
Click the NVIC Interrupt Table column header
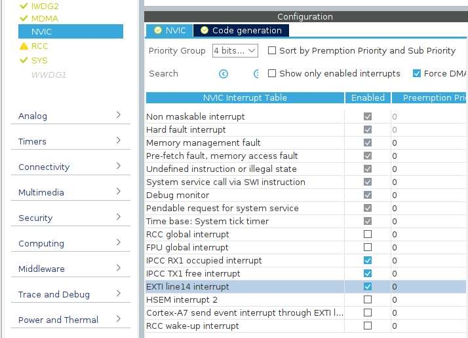[244, 97]
